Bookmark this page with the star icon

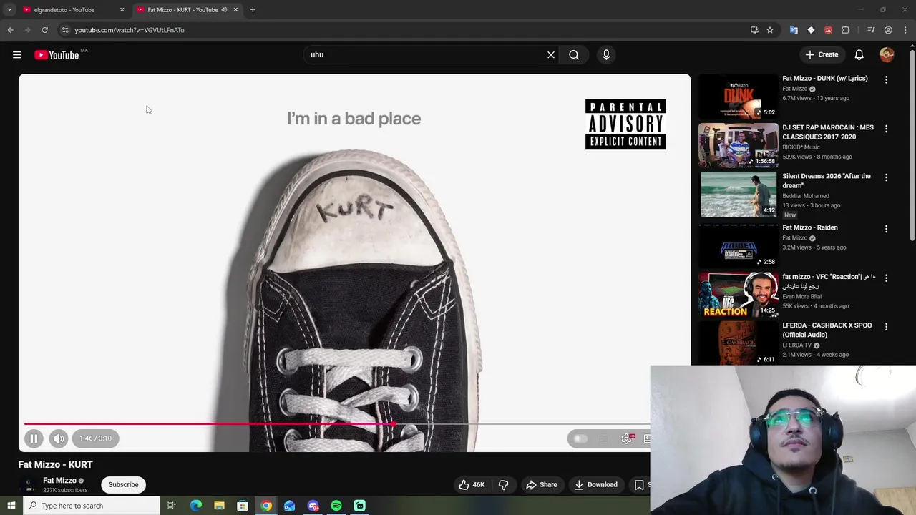[x=770, y=30]
